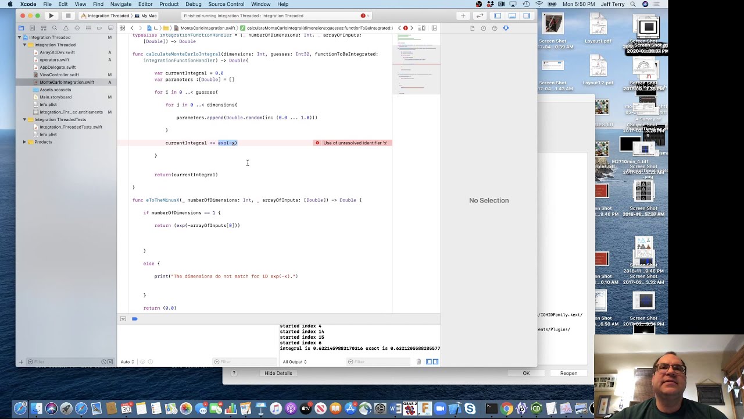The height and width of the screenshot is (419, 744).
Task: Toggle the variables view in debug area
Action: pyautogui.click(x=429, y=362)
